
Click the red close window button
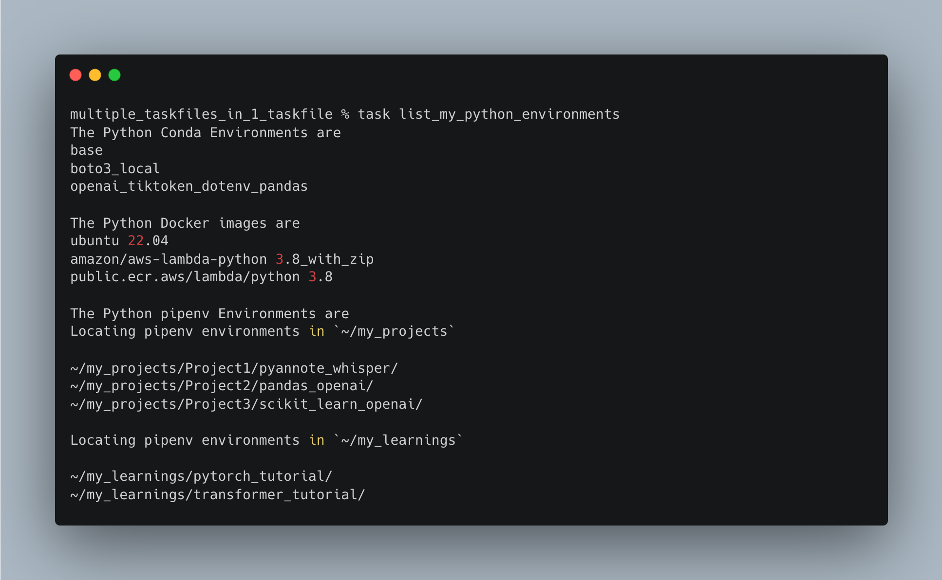75,75
